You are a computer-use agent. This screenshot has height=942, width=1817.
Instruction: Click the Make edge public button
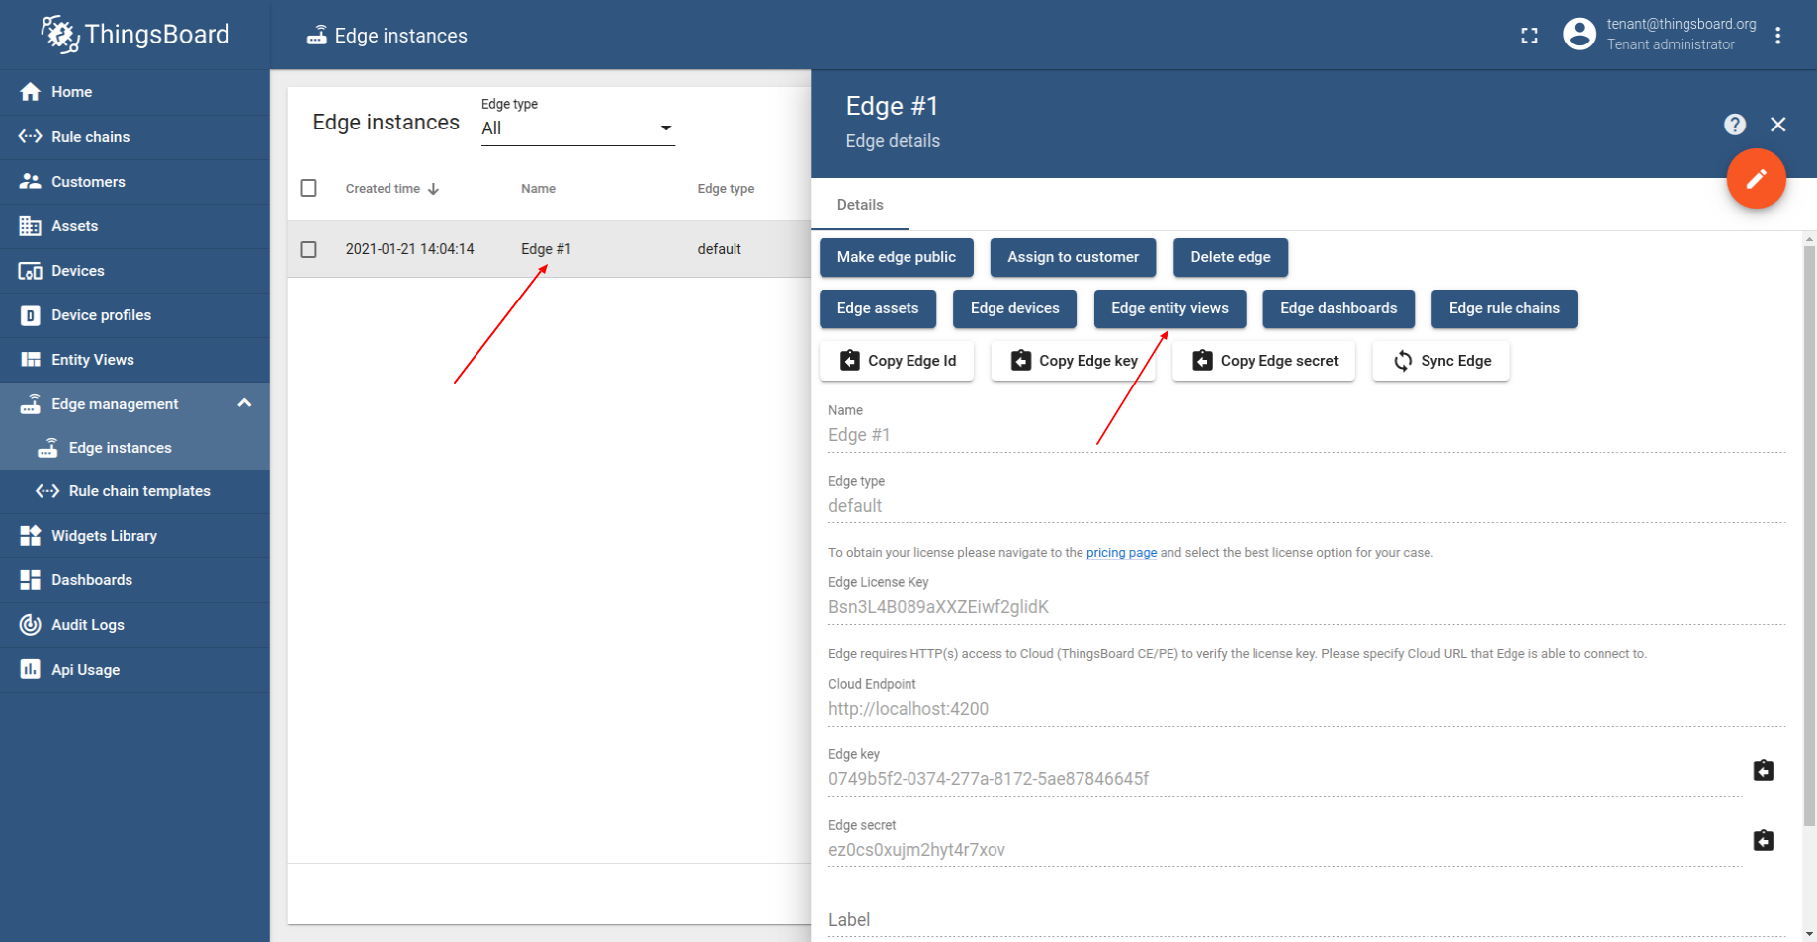pos(896,257)
